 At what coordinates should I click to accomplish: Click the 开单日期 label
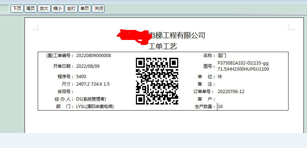tap(63, 66)
